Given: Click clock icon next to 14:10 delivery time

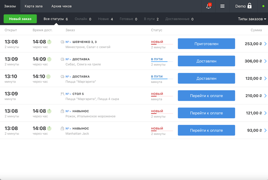Looking at the screenshot, I should pyautogui.click(x=48, y=77).
